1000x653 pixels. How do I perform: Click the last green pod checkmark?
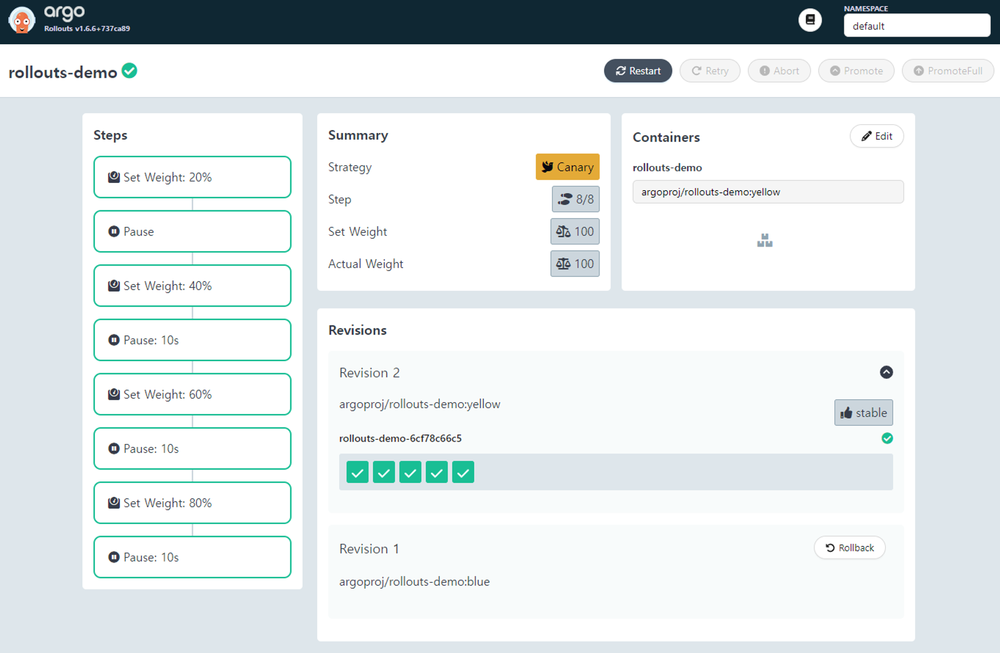(x=463, y=472)
